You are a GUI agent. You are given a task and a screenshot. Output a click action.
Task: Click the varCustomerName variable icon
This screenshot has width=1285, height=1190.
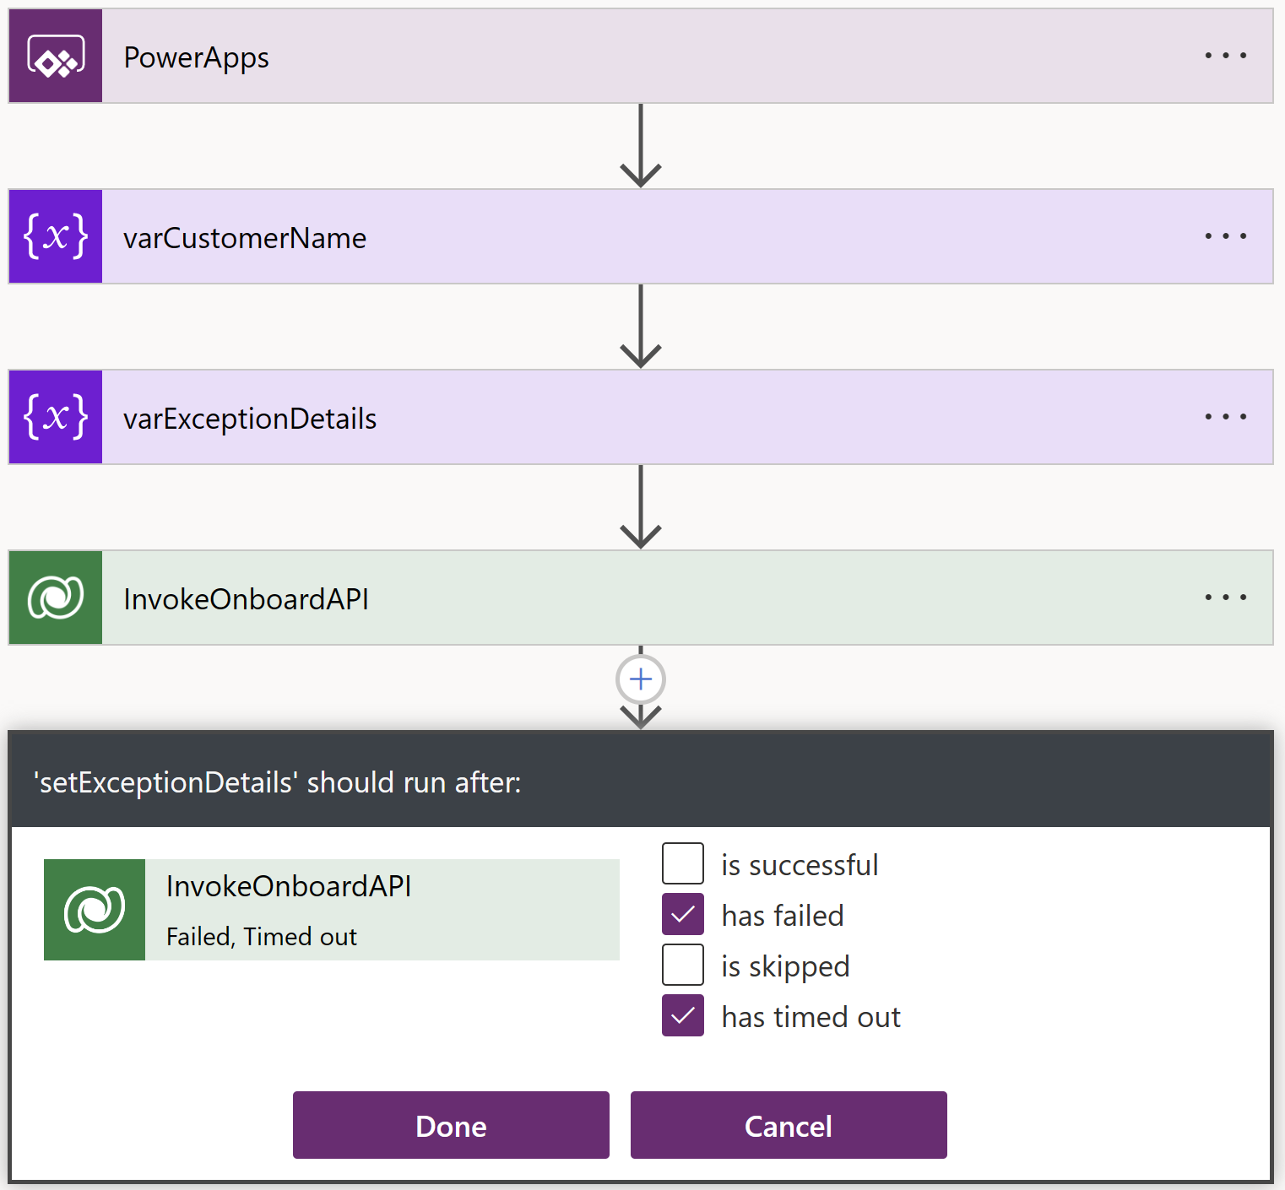coord(56,237)
